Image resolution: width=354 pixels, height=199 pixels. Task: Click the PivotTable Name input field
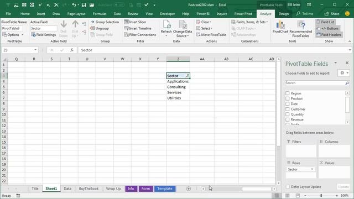[12, 28]
